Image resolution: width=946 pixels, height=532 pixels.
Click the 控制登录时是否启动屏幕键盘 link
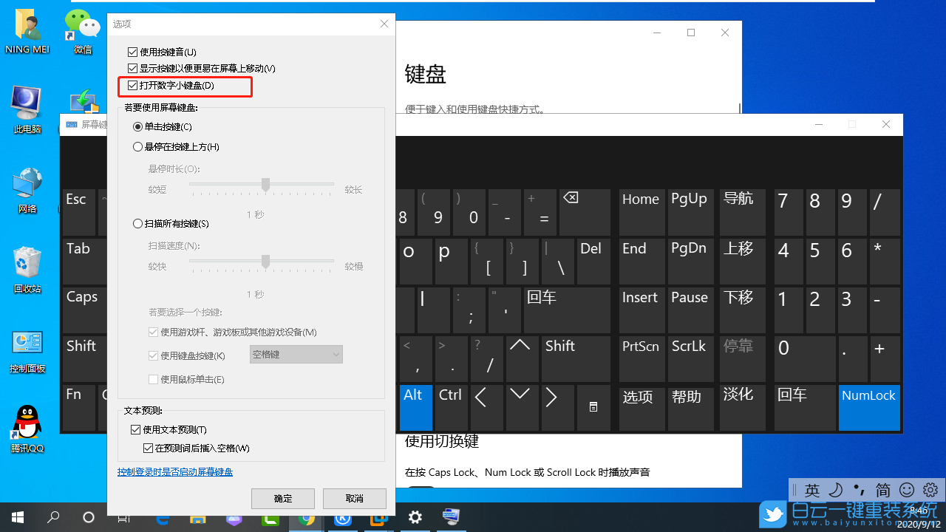coord(175,471)
